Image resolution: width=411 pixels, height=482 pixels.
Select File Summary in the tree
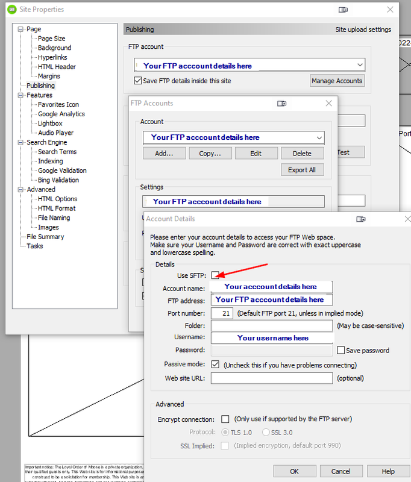pos(45,237)
